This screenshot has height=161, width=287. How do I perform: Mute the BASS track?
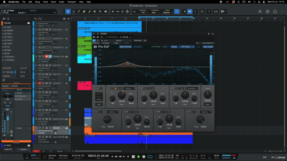[x=39, y=110]
